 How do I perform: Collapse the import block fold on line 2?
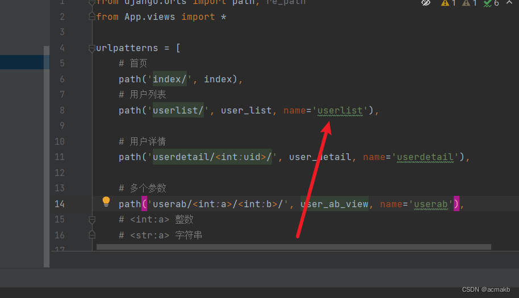coord(92,16)
